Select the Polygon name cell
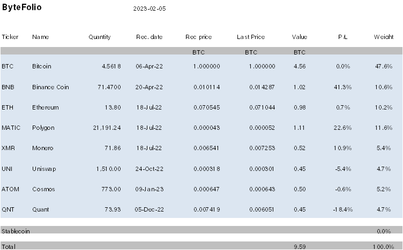Viewport: 403px width, 250px height. tap(43, 128)
